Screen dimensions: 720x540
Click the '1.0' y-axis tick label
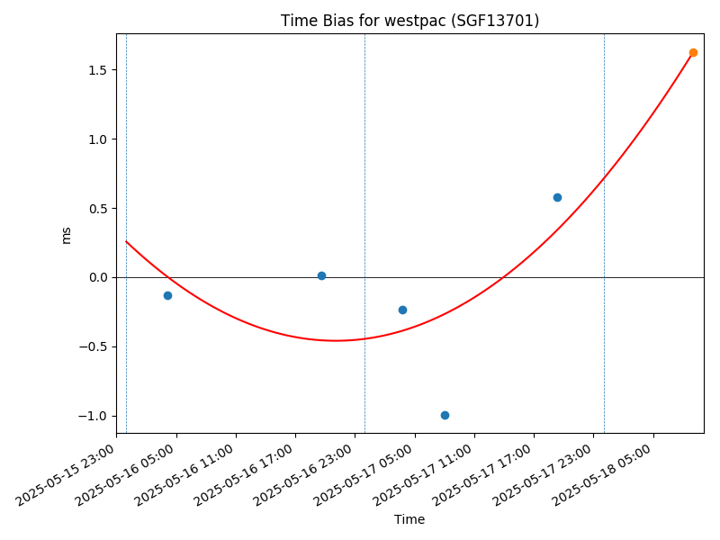coord(98,139)
